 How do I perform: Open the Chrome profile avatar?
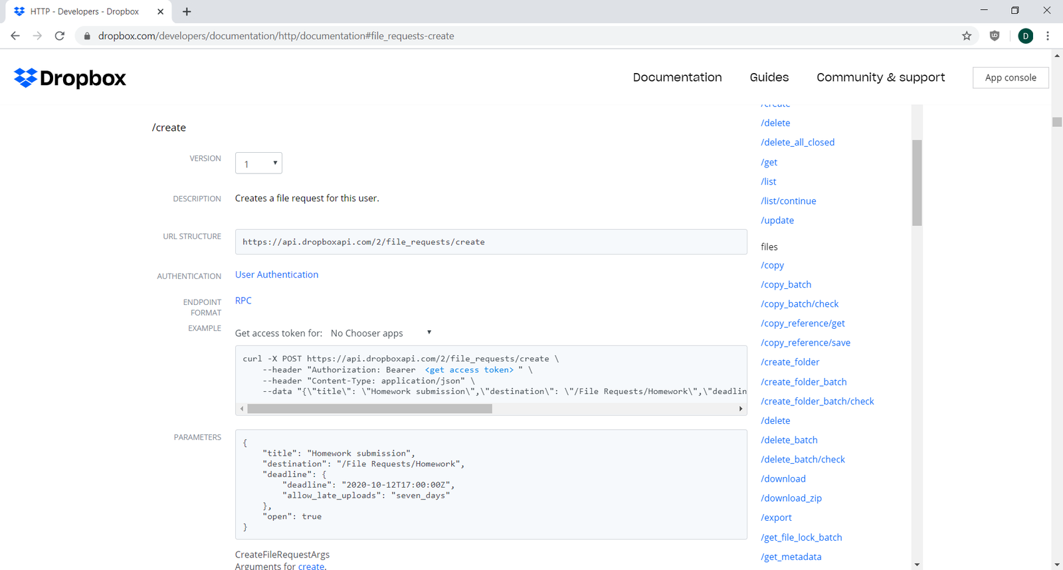pos(1025,36)
